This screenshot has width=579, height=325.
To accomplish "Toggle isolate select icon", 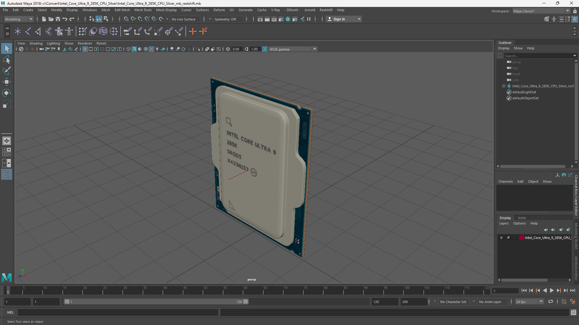I will pyautogui.click(x=198, y=49).
